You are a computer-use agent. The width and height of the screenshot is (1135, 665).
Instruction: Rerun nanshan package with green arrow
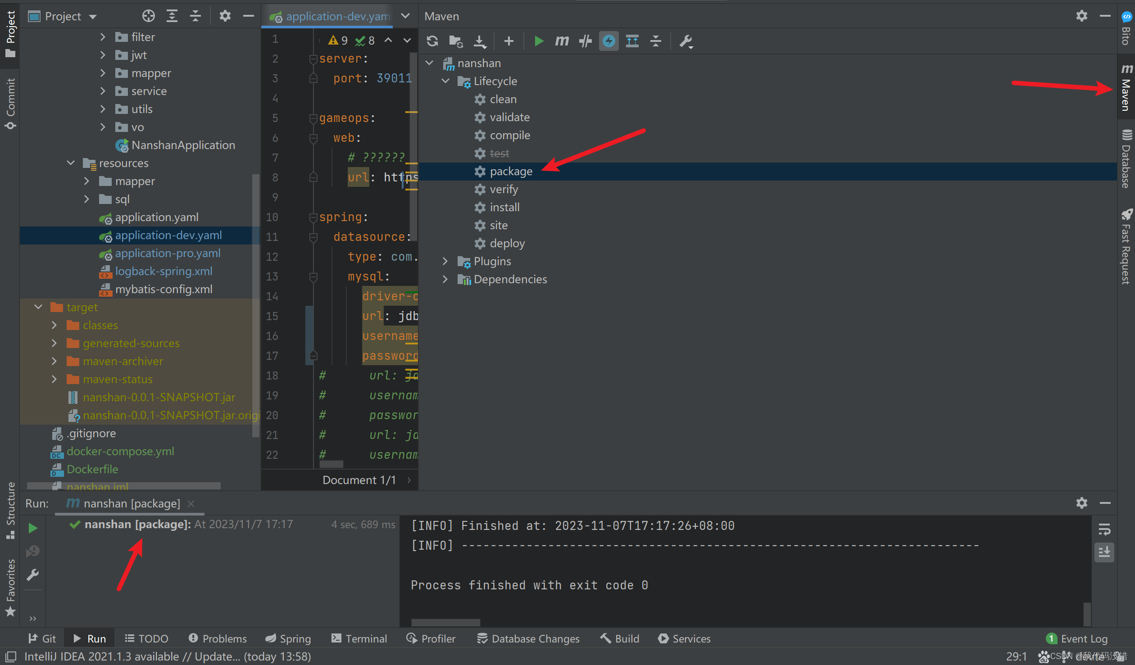pos(33,528)
